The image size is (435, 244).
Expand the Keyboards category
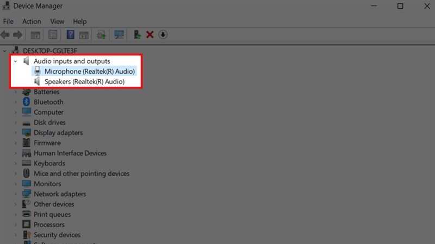(x=16, y=164)
